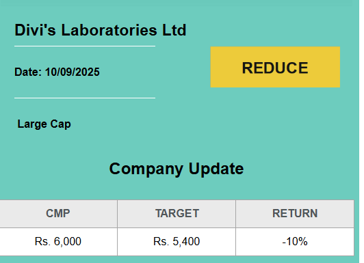Click the word Update in the heading

216,169
